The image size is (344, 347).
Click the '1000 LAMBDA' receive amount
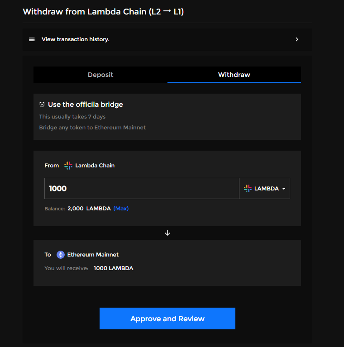point(114,268)
